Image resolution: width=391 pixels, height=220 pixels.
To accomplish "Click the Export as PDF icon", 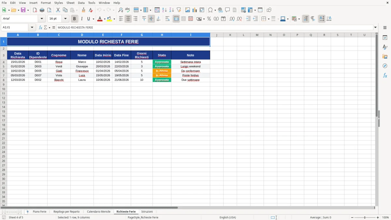I will tap(35, 10).
